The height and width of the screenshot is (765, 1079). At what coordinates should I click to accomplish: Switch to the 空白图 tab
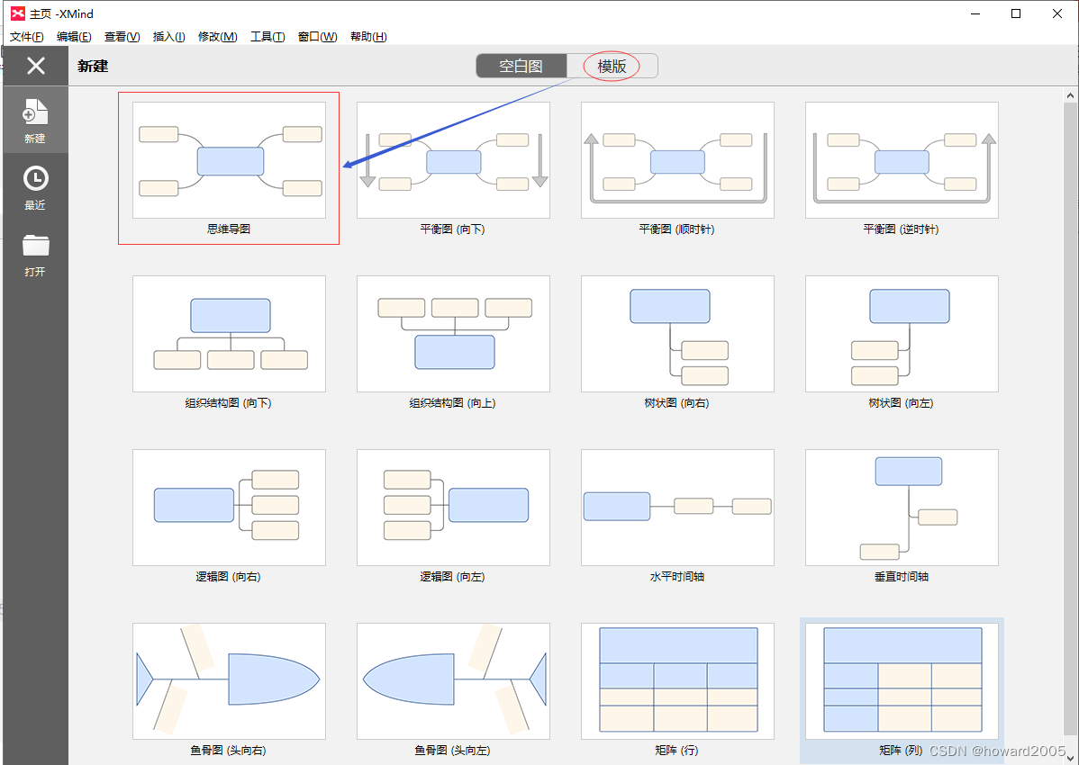click(521, 66)
